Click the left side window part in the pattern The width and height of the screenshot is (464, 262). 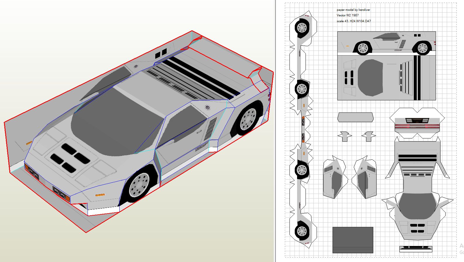pos(335,179)
